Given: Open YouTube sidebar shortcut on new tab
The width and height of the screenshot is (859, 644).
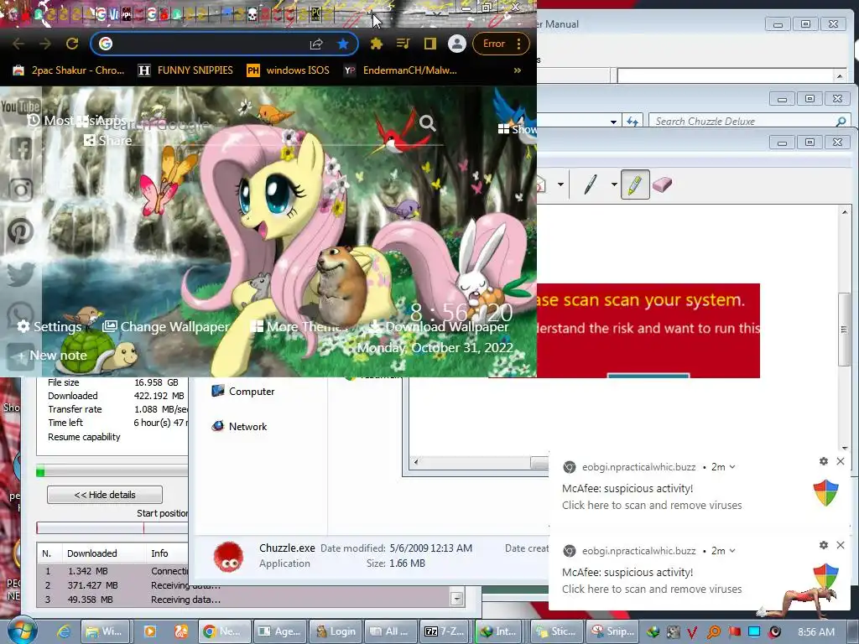Looking at the screenshot, I should coord(20,106).
